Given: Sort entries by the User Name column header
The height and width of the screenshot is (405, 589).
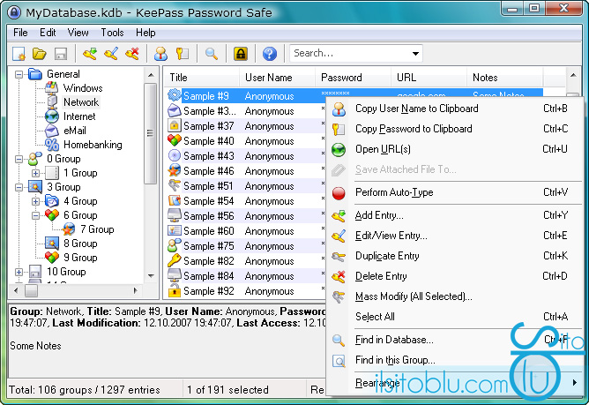Looking at the screenshot, I should (277, 78).
